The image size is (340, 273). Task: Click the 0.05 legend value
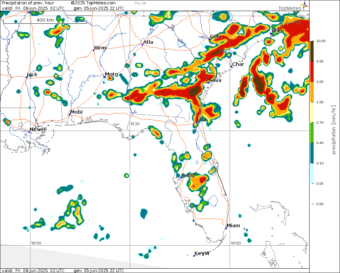[x=320, y=183]
